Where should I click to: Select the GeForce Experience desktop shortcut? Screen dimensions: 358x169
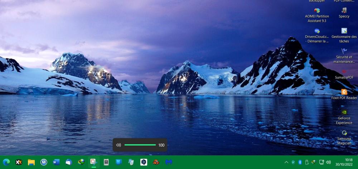tap(344, 117)
